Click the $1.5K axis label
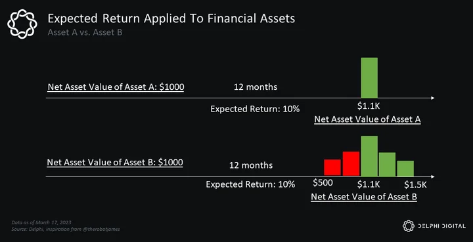Screen dimensions: 473x242 [x=416, y=184]
